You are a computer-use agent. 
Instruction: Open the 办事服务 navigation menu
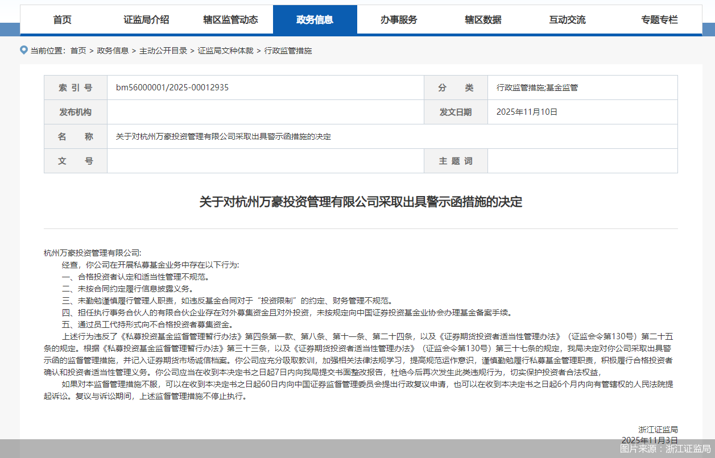399,19
